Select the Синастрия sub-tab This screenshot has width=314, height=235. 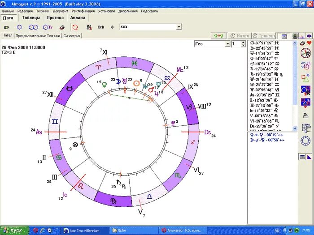tap(72, 36)
